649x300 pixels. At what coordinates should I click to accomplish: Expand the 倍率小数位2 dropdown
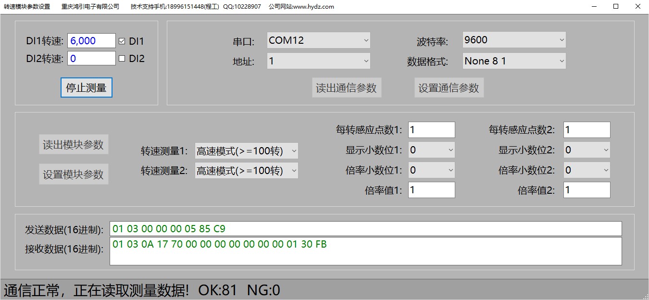click(587, 170)
